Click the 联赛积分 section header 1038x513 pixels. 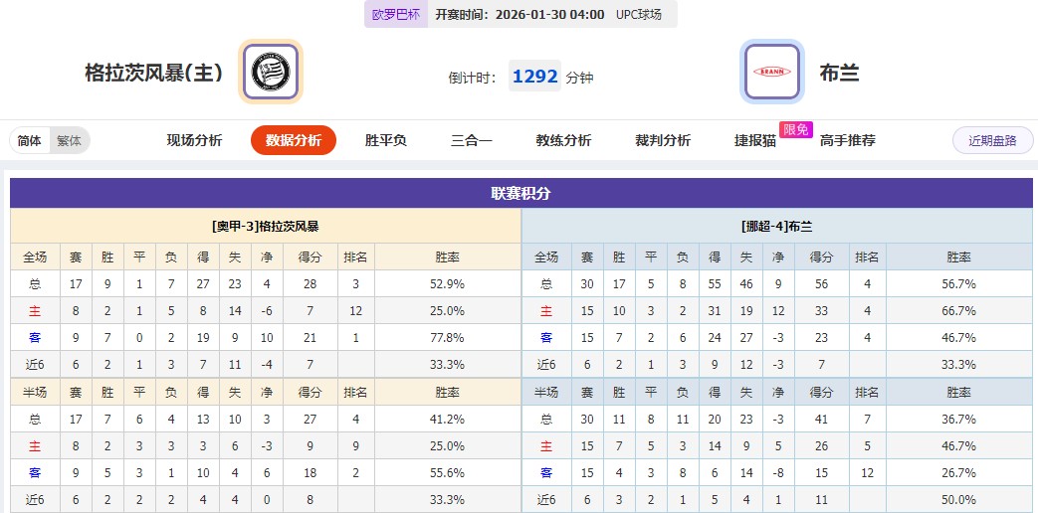pos(520,193)
